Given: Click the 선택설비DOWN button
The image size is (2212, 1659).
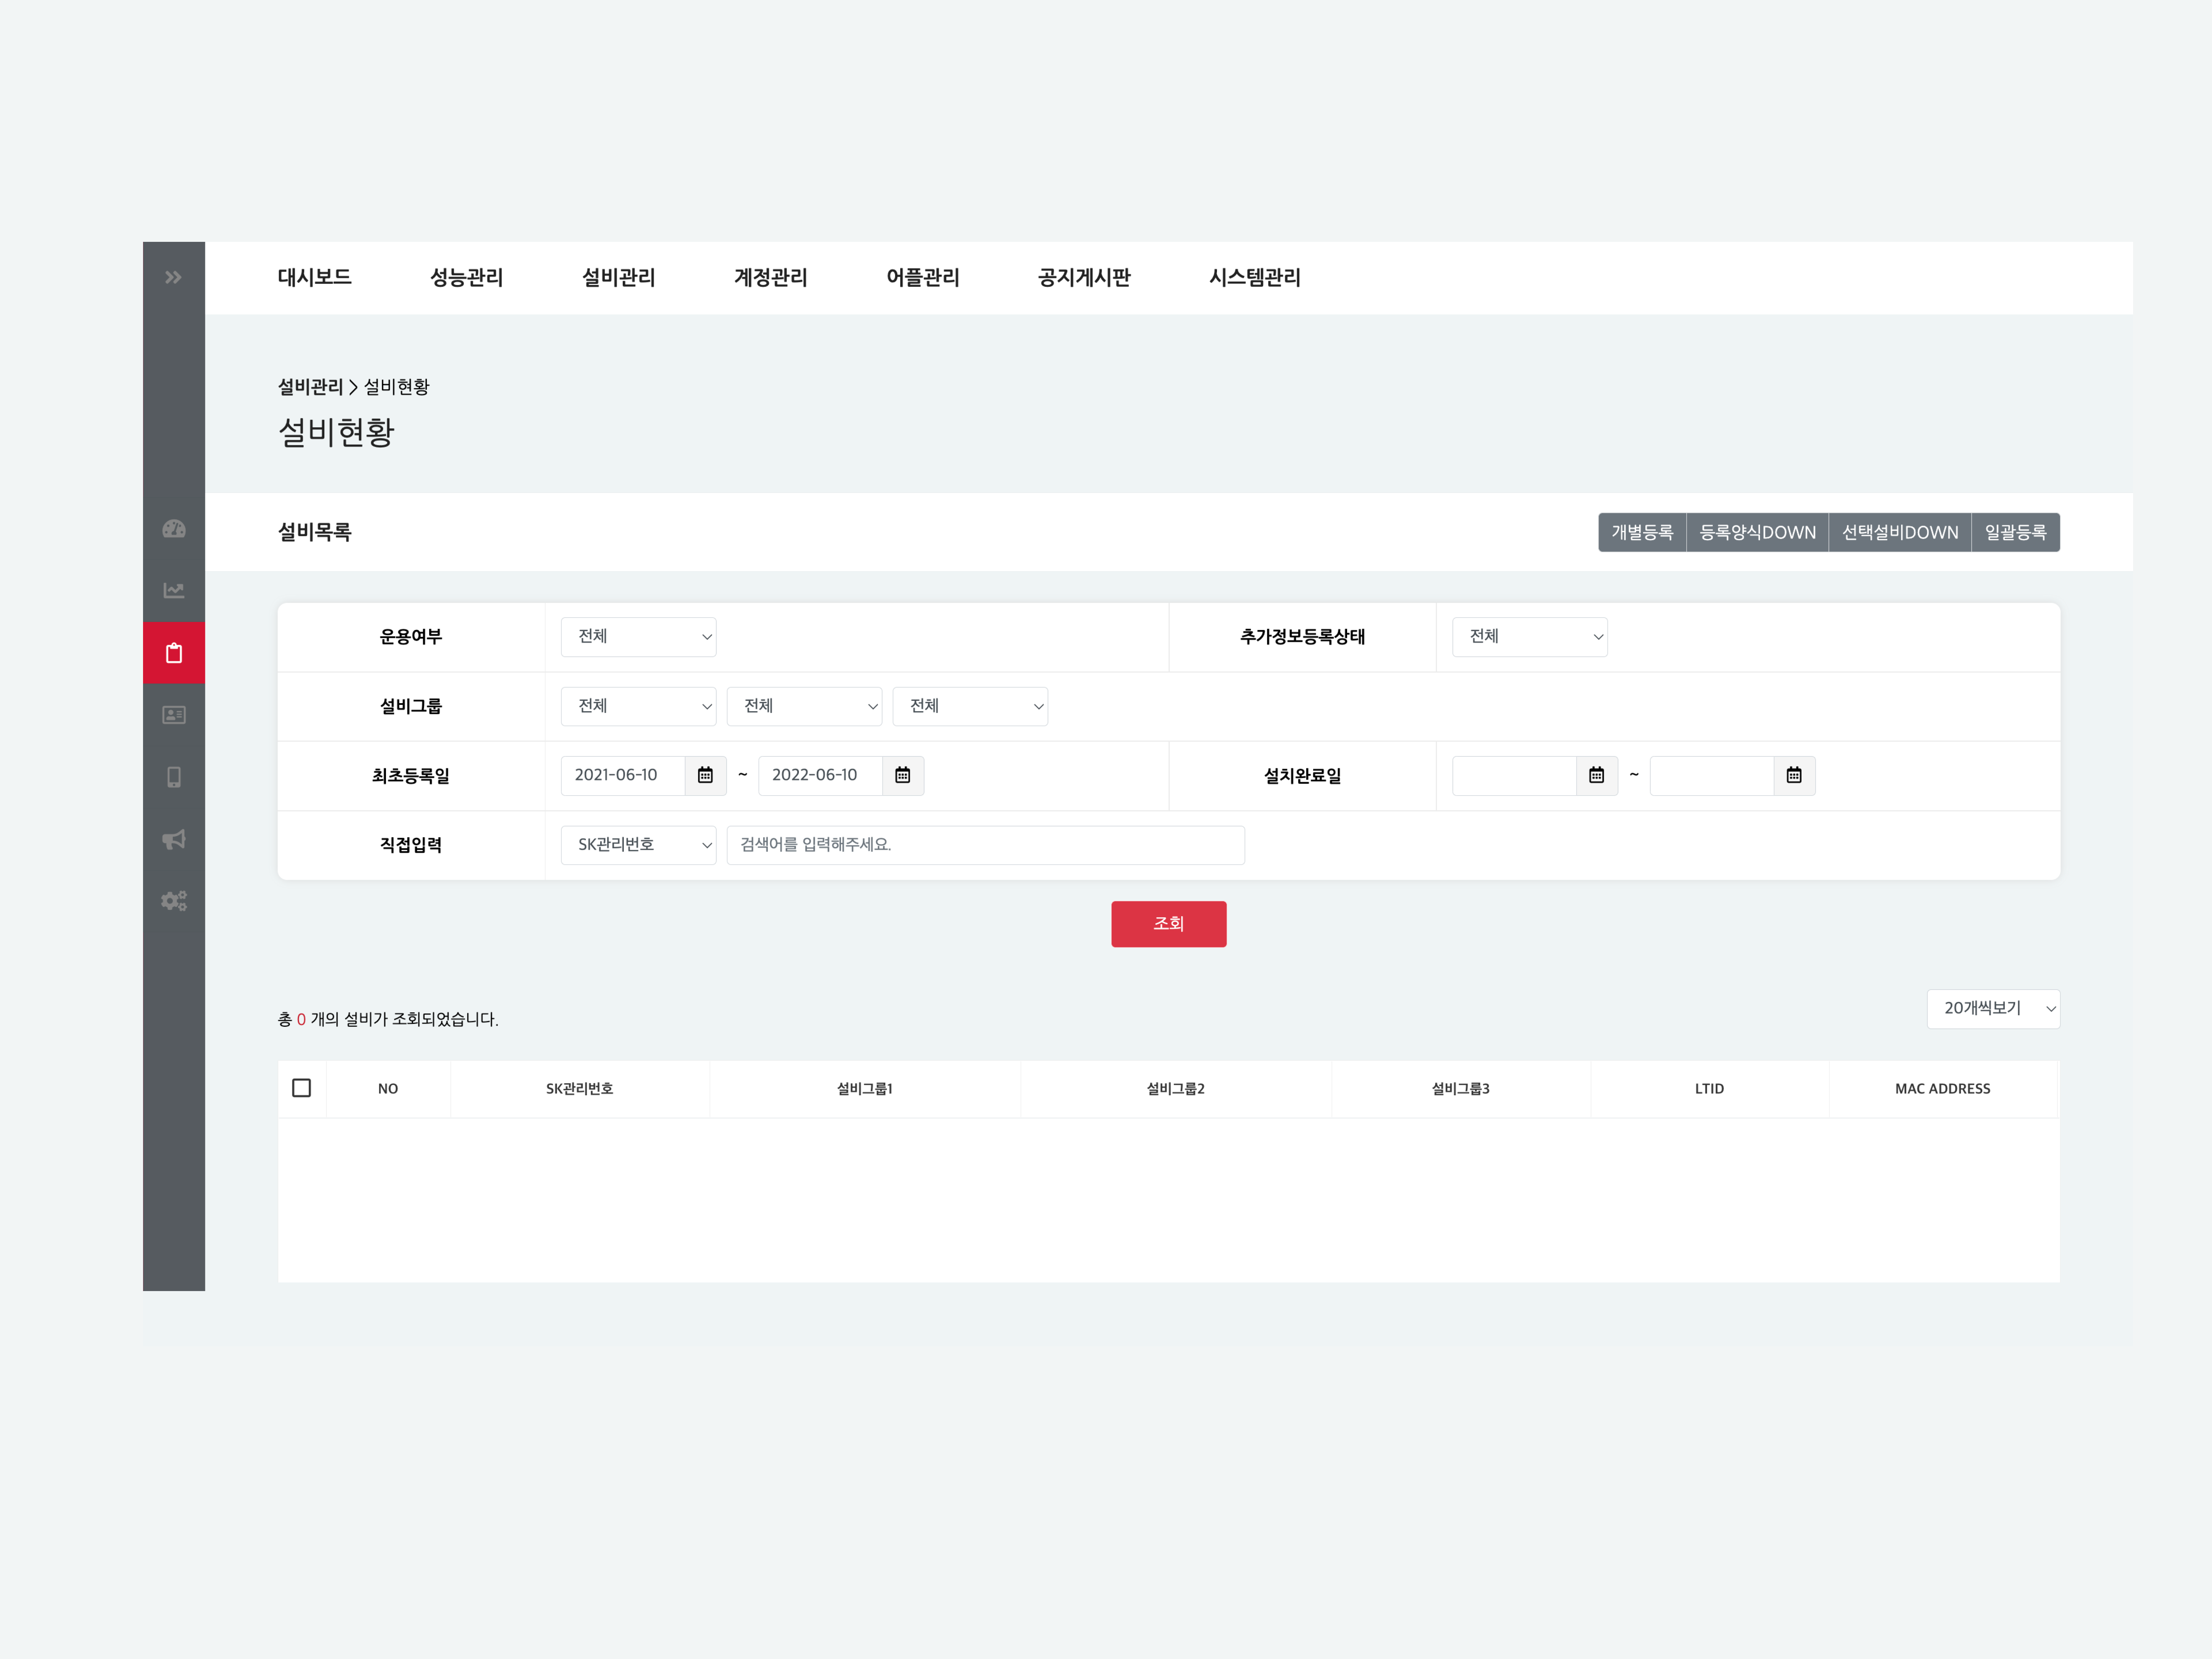Looking at the screenshot, I should [1900, 532].
